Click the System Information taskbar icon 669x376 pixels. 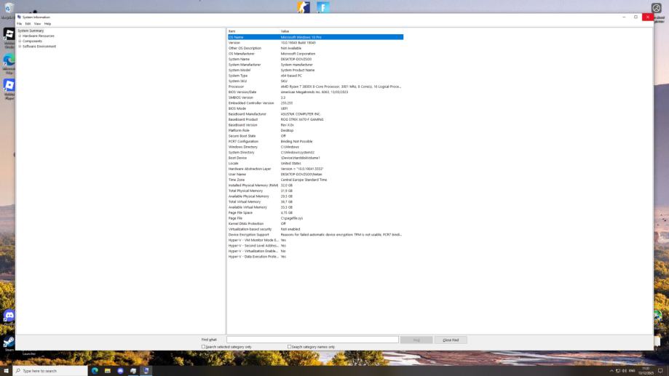tap(146, 371)
